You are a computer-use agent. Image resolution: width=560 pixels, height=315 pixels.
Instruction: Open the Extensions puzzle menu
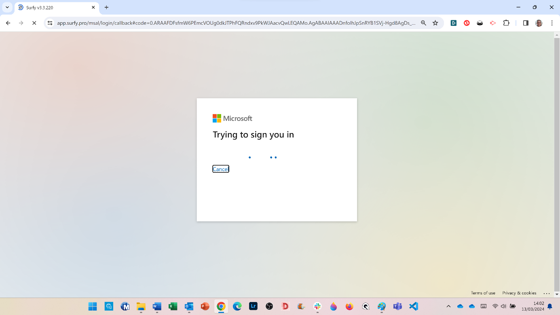tap(506, 23)
